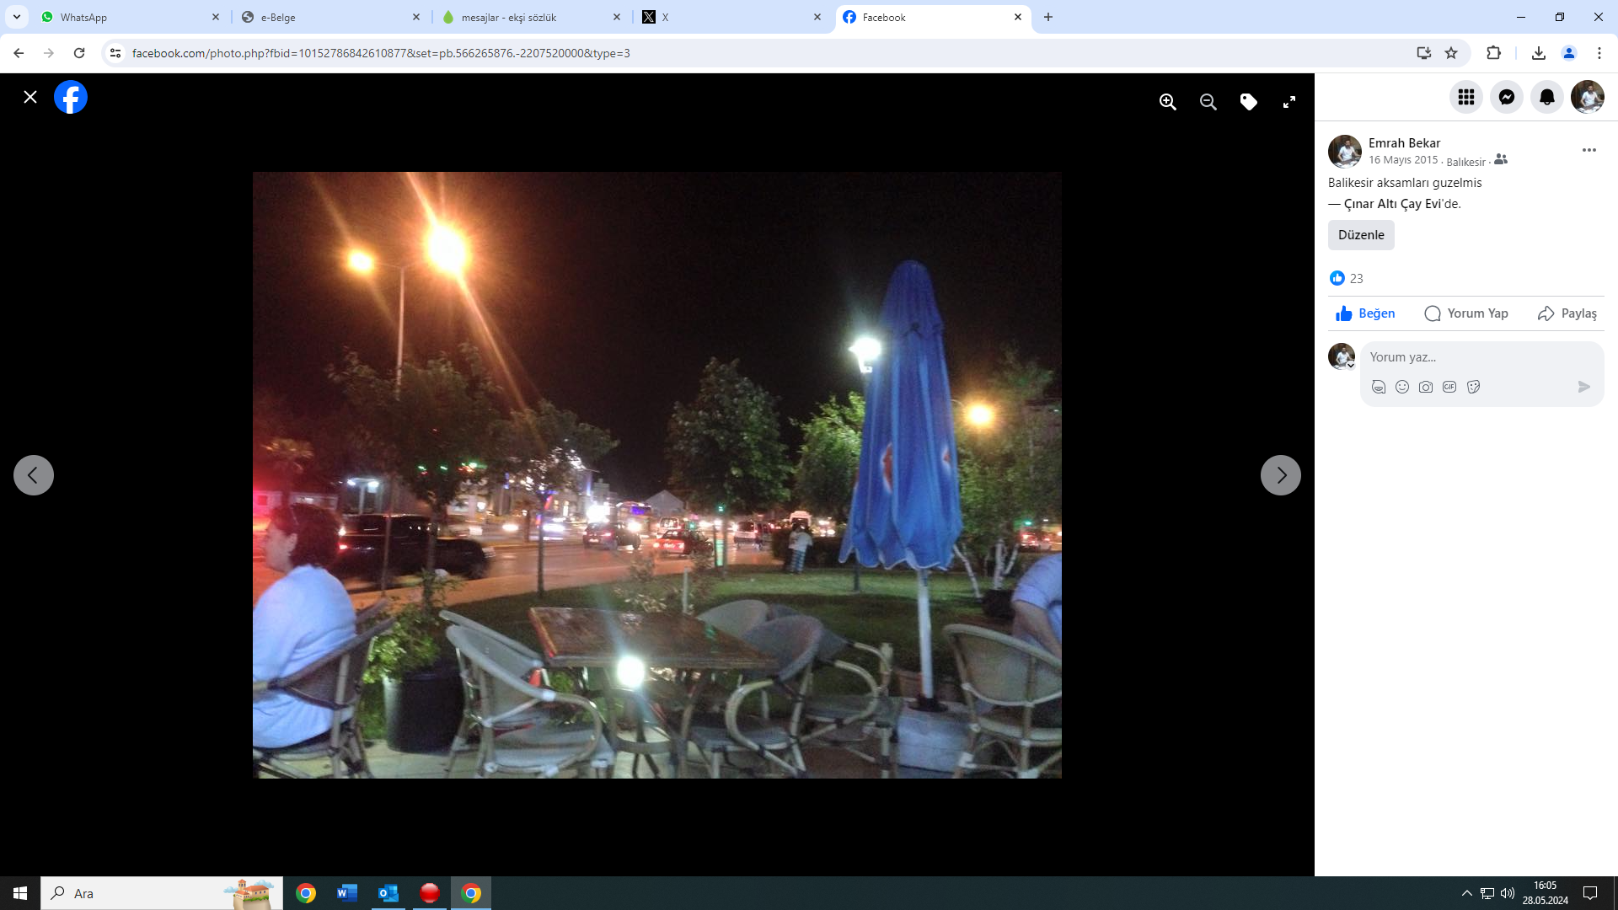
Task: Open the account profile menu avatar
Action: (x=1587, y=97)
